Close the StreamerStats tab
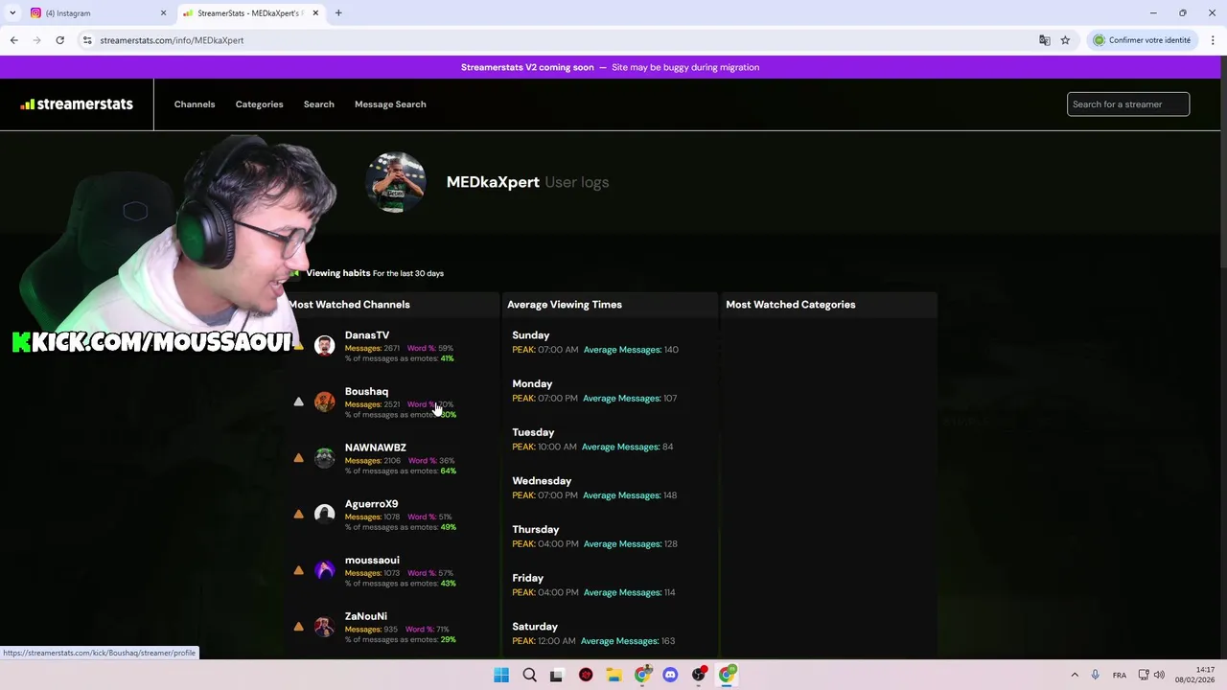This screenshot has height=690, width=1227. [x=315, y=13]
